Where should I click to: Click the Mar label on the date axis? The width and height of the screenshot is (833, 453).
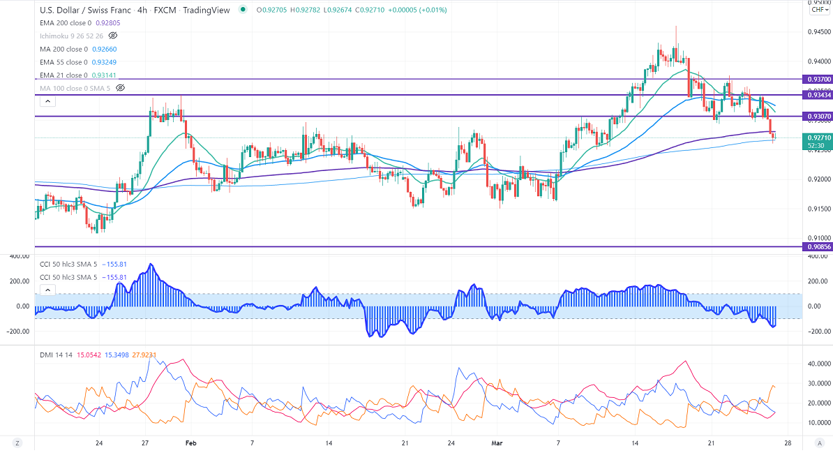tap(497, 443)
